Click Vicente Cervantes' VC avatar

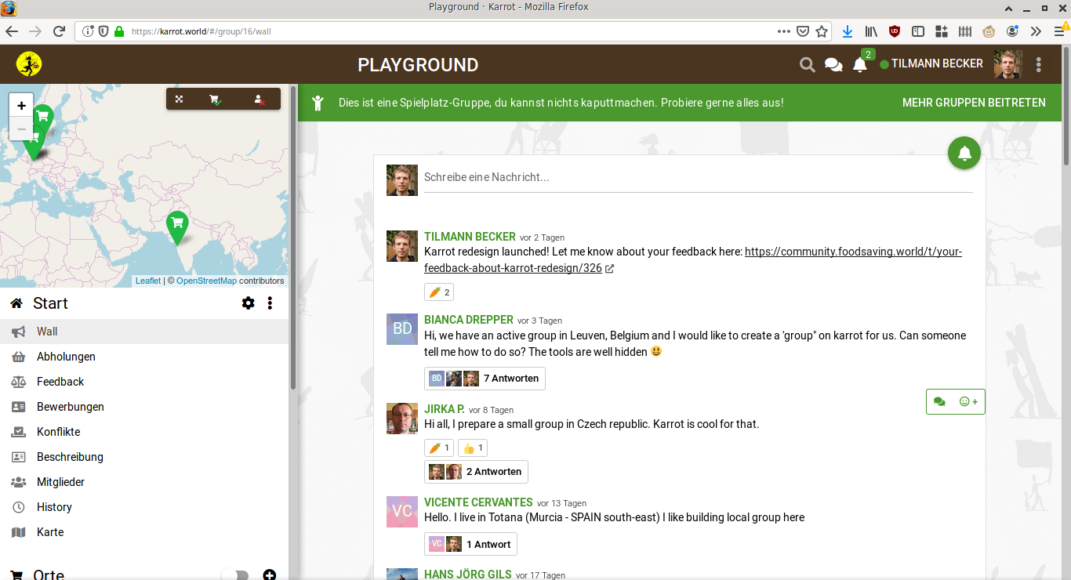[x=402, y=512]
